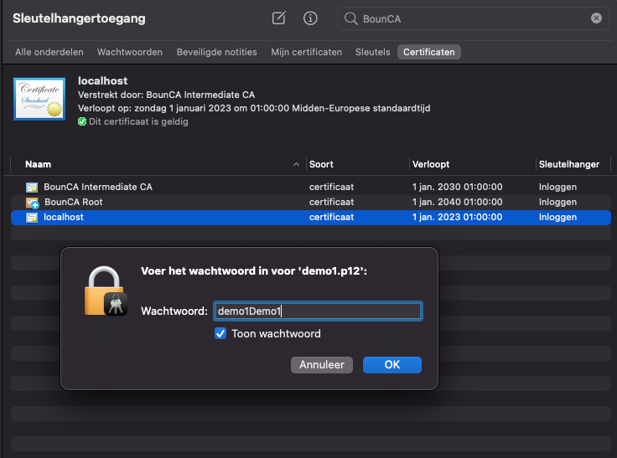Viewport: 617px width, 458px height.
Task: Sort by the Sleutelhanger column header
Action: coord(569,164)
